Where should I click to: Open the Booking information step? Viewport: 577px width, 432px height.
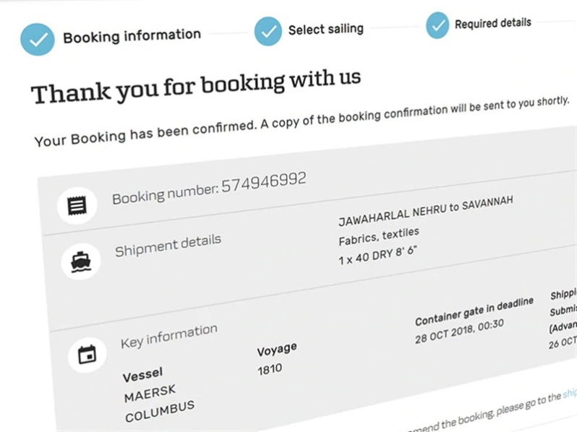coord(132,36)
